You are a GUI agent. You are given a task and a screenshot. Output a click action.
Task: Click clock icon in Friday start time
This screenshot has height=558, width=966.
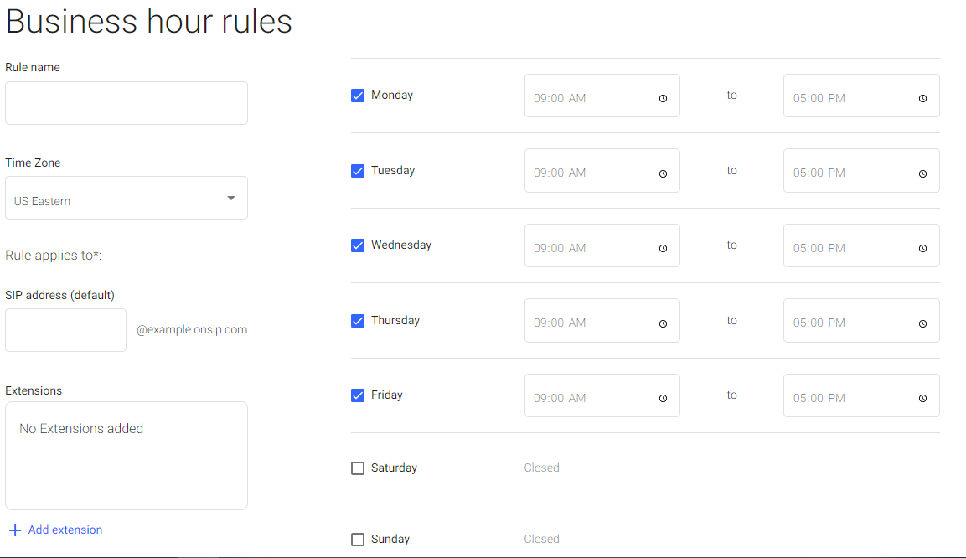663,399
